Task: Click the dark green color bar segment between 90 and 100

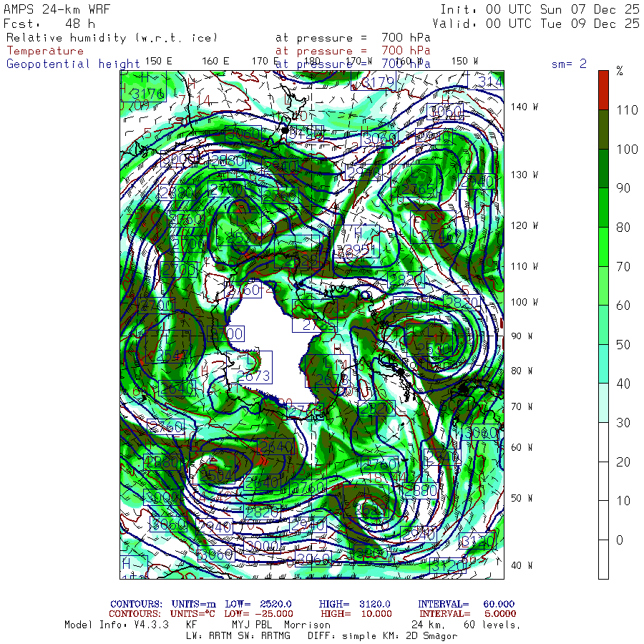Action: [x=603, y=168]
